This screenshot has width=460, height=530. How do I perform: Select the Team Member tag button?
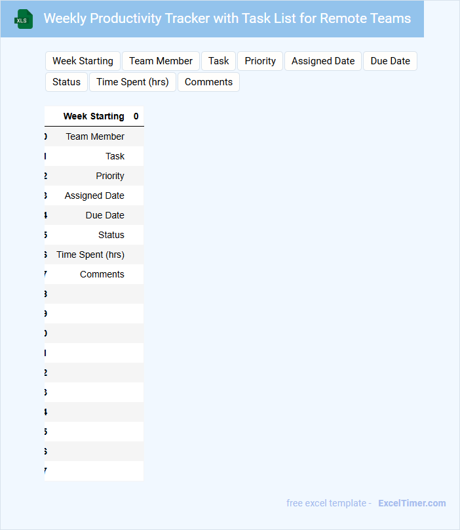161,61
